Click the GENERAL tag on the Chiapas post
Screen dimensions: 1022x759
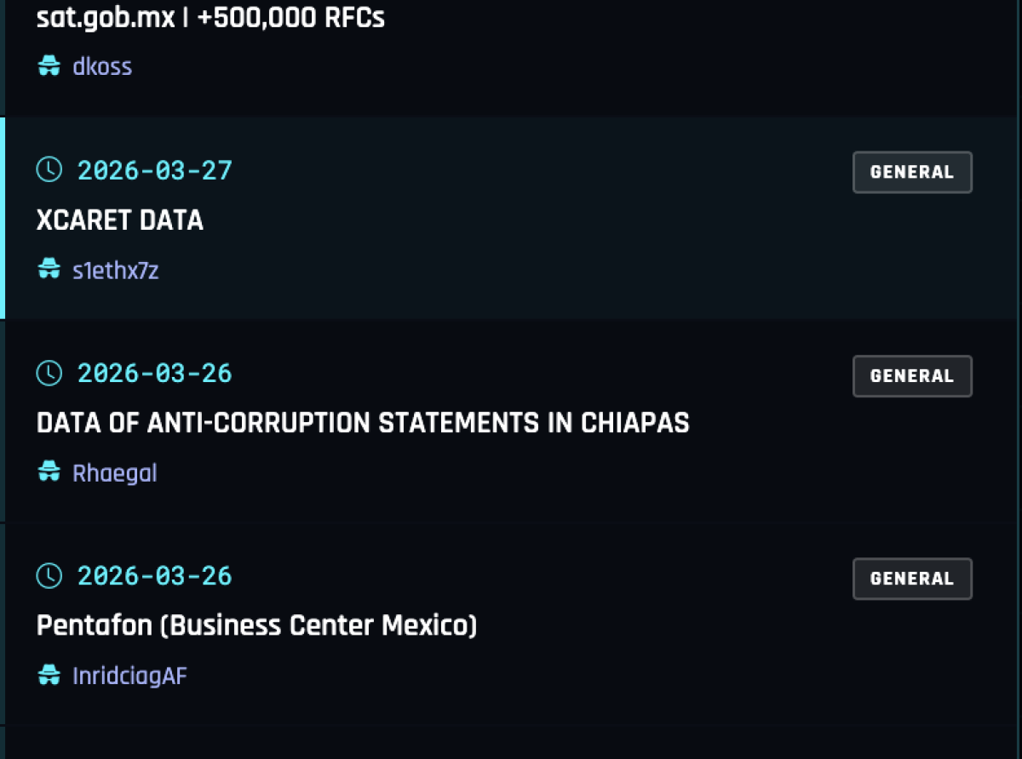(x=911, y=376)
